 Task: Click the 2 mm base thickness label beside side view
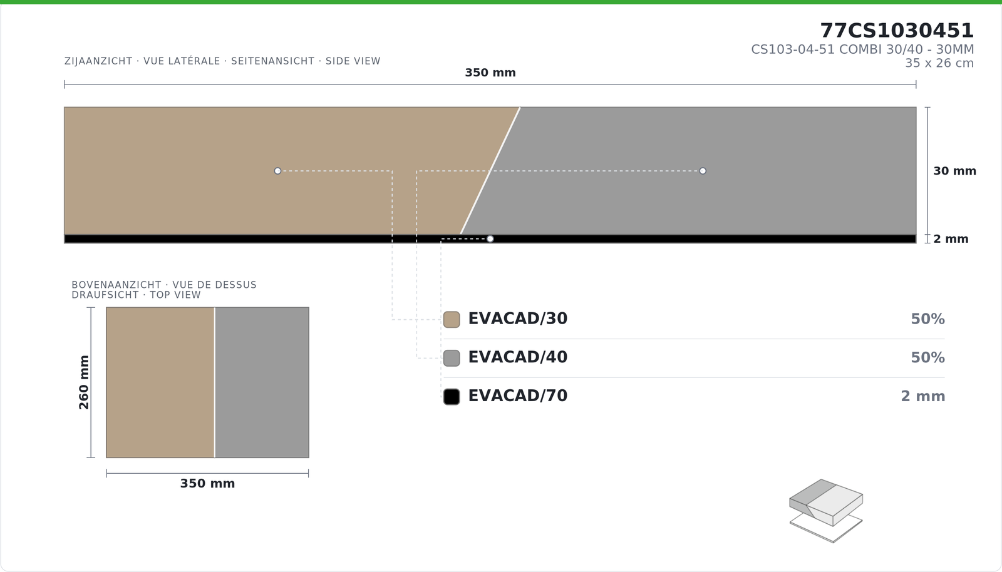click(951, 239)
